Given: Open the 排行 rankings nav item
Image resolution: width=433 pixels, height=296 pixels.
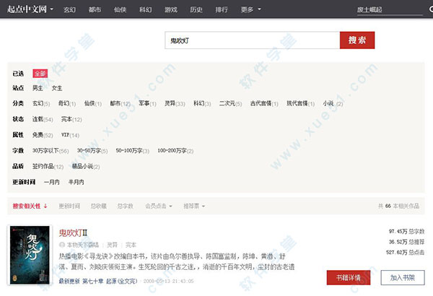Looking at the screenshot, I should [222, 9].
